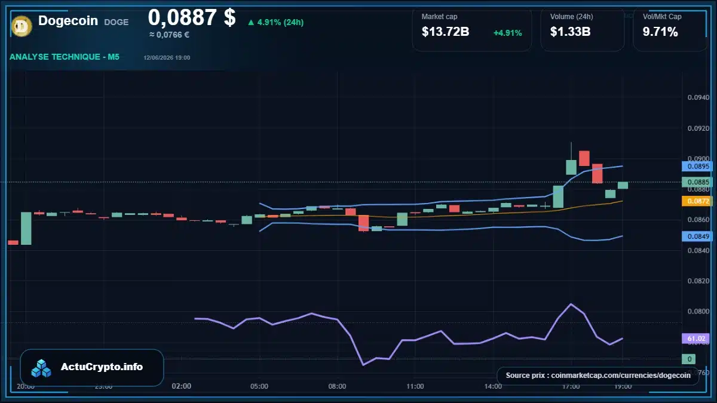Click the 14:00 time axis label
The width and height of the screenshot is (717, 403).
click(x=493, y=386)
